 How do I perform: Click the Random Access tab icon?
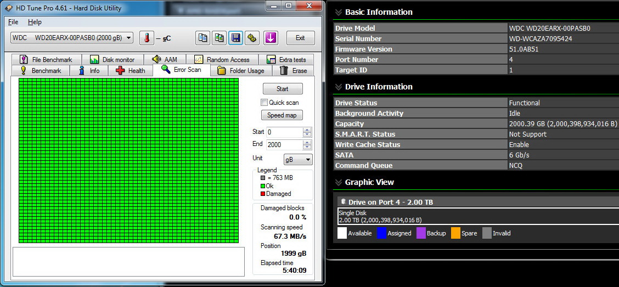click(199, 60)
